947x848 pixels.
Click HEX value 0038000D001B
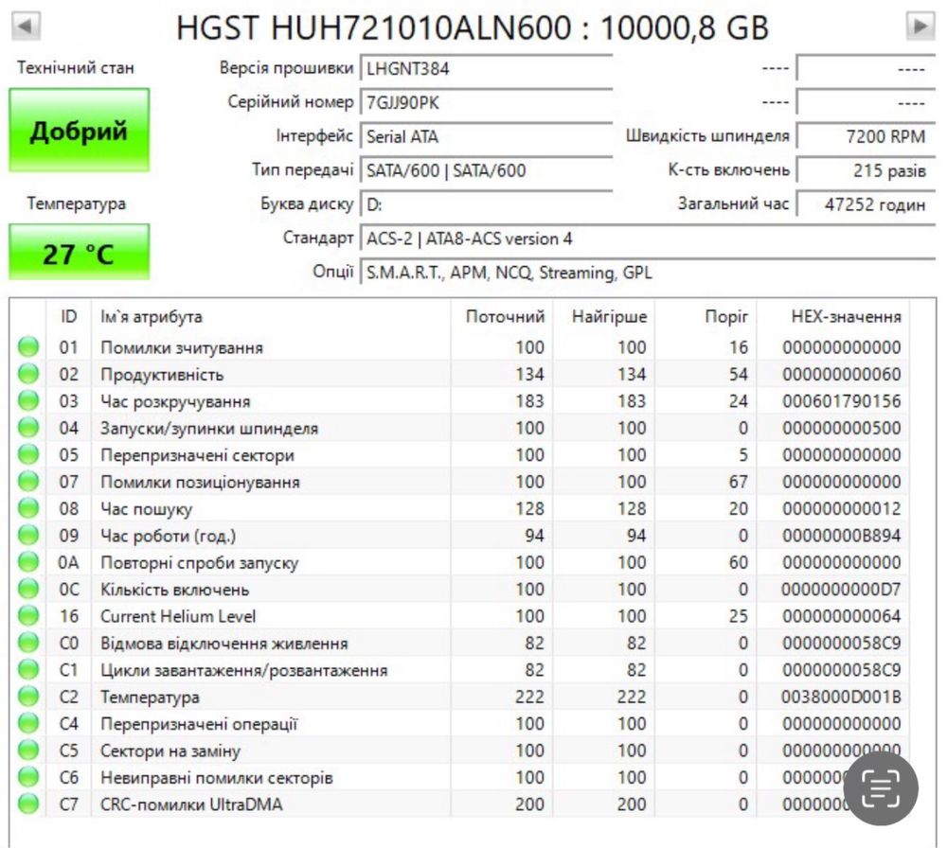(841, 698)
